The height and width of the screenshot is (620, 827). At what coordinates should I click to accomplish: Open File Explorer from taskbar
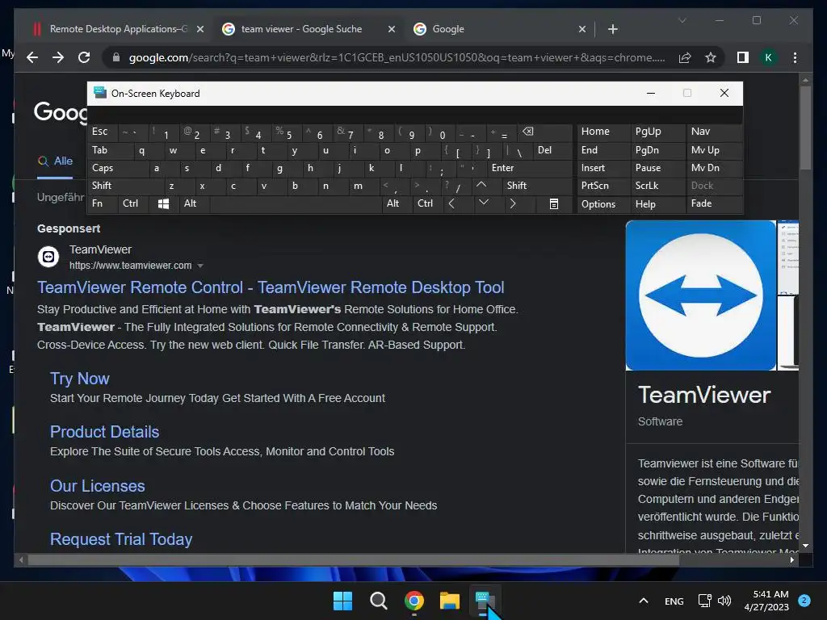pos(450,601)
